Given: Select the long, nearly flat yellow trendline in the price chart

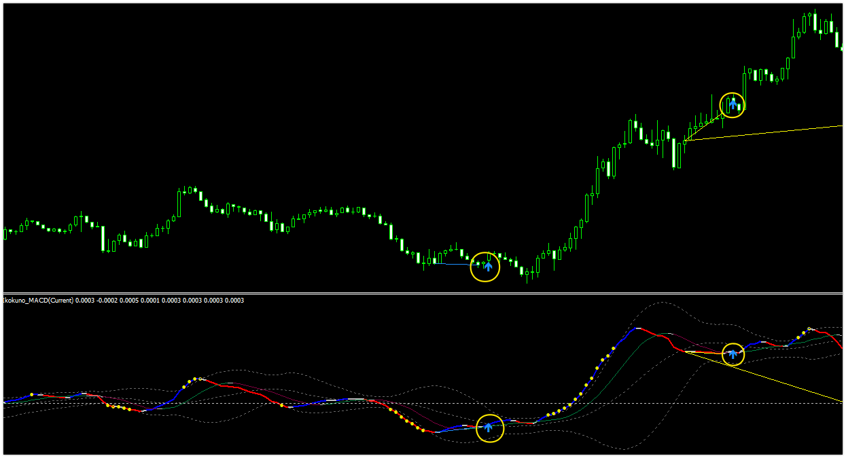Looking at the screenshot, I should point(763,133).
